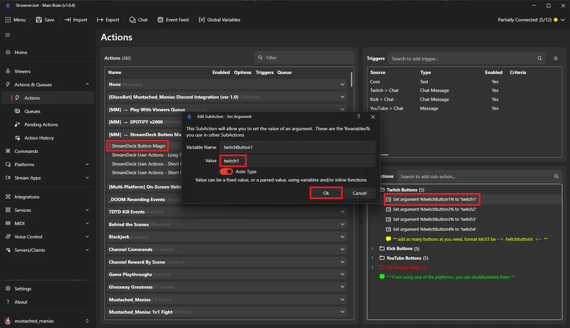The height and width of the screenshot is (328, 570).
Task: Click the Triggers search magnifier icon
Action: [x=540, y=59]
